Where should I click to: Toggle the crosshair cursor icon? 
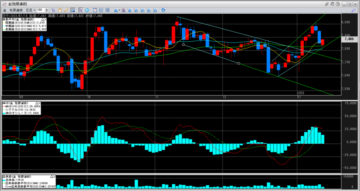point(81,10)
